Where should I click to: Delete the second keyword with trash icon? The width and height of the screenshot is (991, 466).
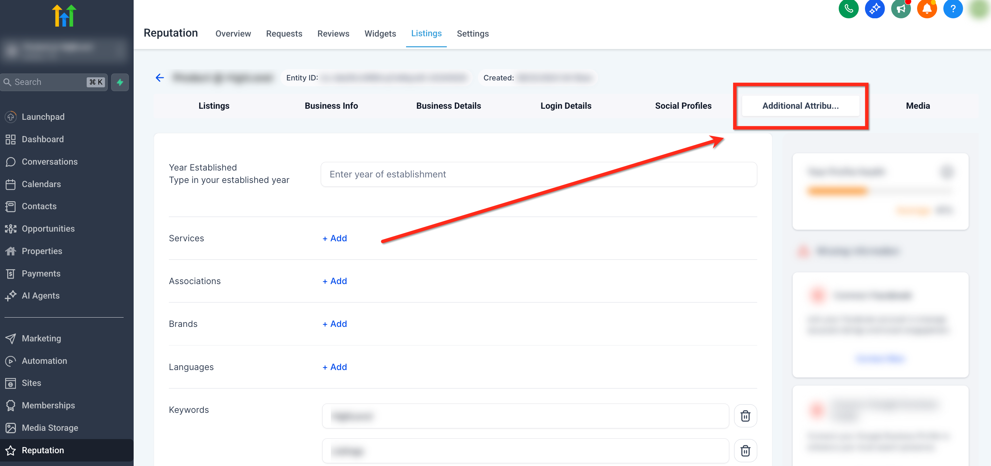click(745, 450)
